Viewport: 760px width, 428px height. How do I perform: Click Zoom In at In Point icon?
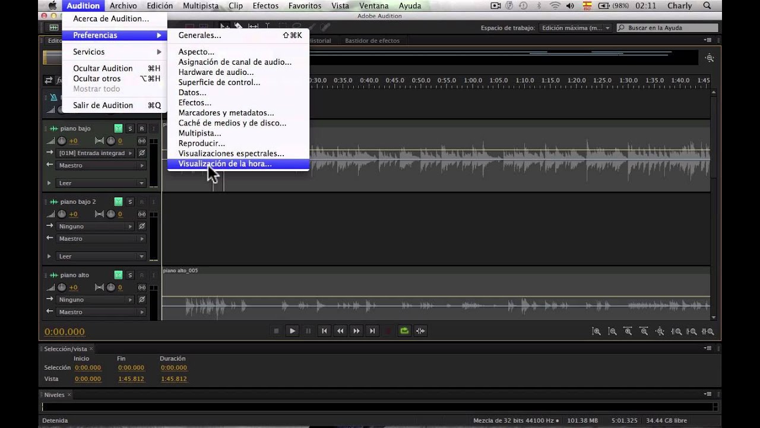(x=676, y=332)
